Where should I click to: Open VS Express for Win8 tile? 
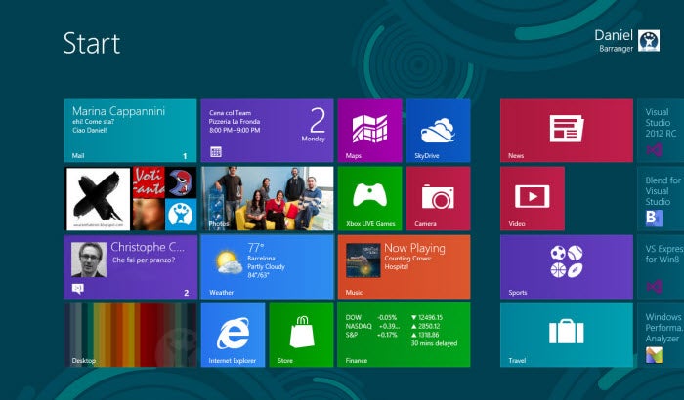click(x=661, y=266)
